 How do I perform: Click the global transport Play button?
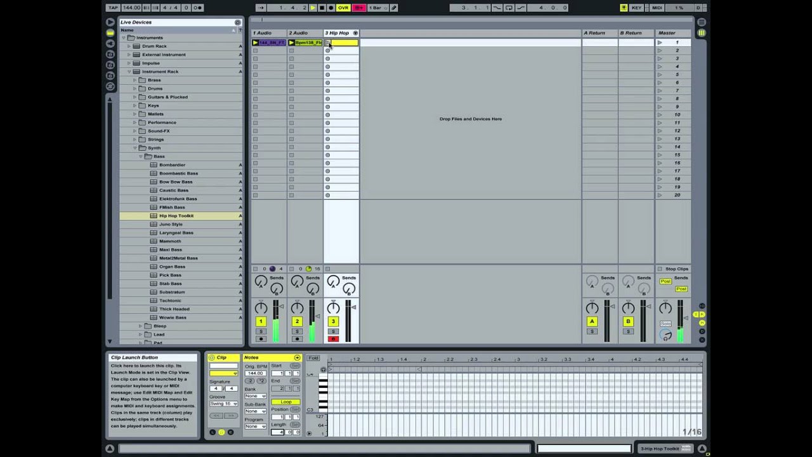[313, 8]
